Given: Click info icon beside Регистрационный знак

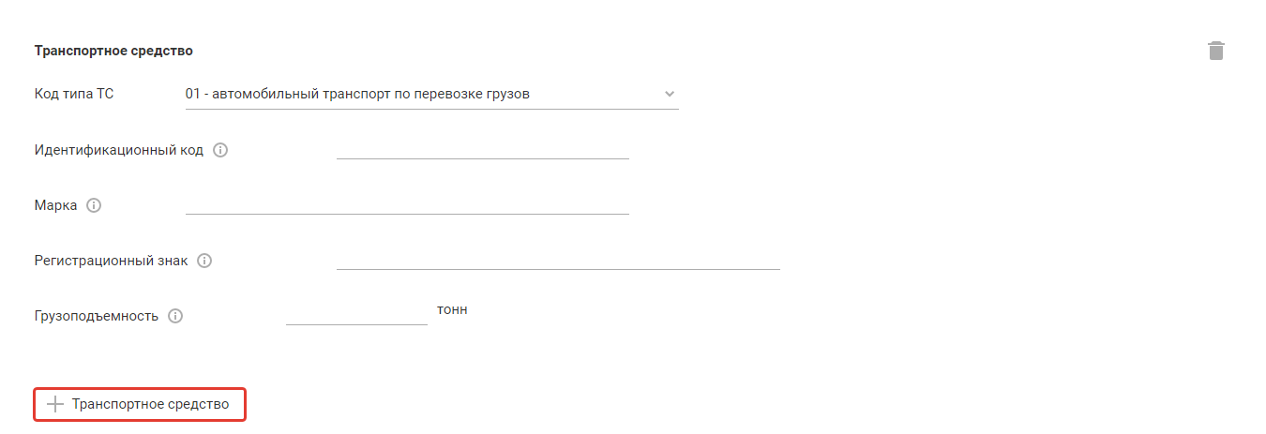Looking at the screenshot, I should click(204, 261).
